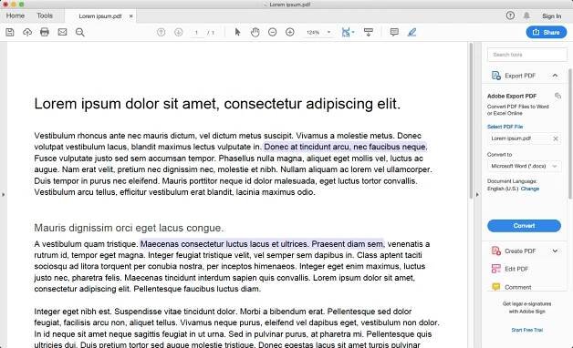Click Select PDF File link
The height and width of the screenshot is (348, 573).
coord(505,127)
